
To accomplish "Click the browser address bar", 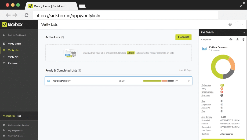I will click(x=125, y=15).
